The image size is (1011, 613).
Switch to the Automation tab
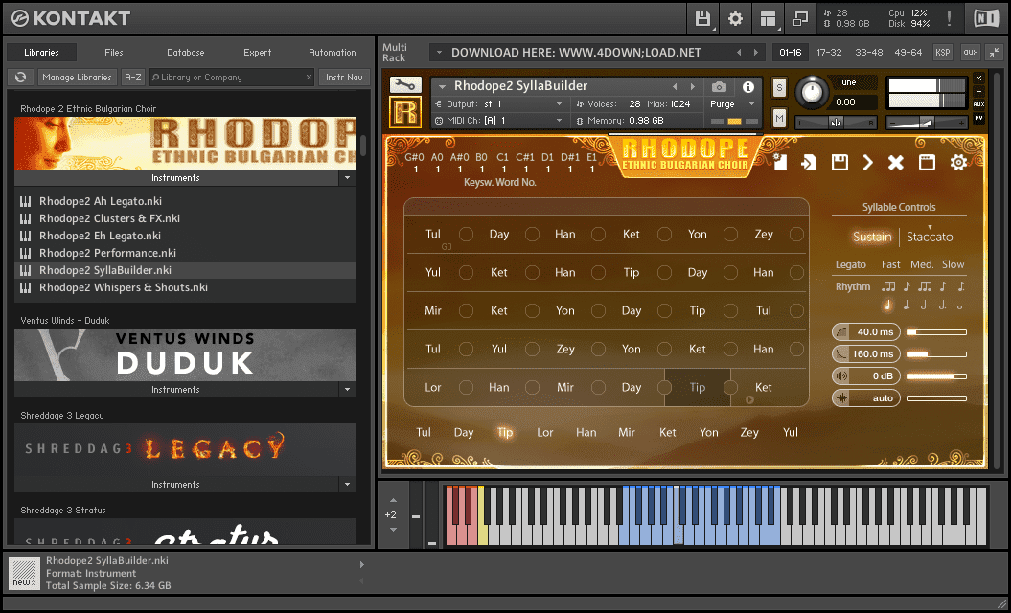tap(333, 53)
